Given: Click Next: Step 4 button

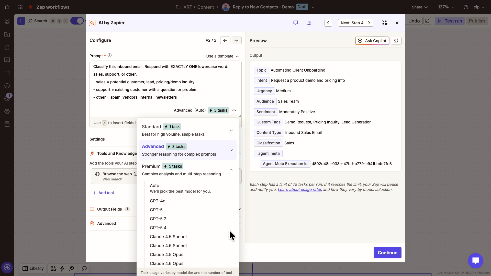Looking at the screenshot, I should pos(355,23).
